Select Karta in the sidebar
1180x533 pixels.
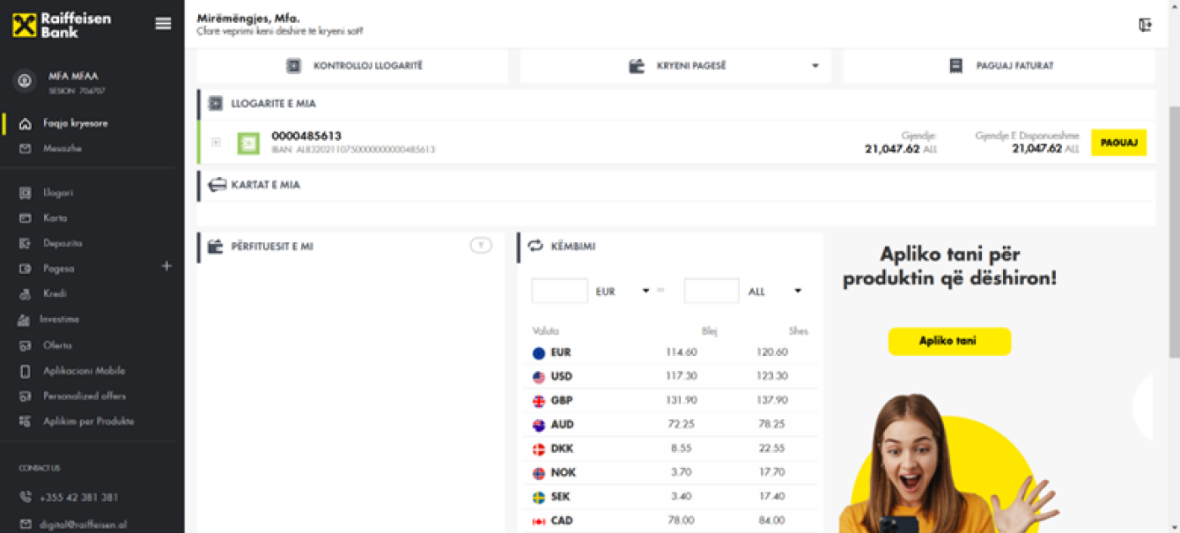tap(55, 218)
